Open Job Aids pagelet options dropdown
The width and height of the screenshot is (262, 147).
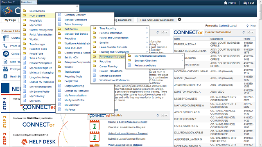coord(165,115)
